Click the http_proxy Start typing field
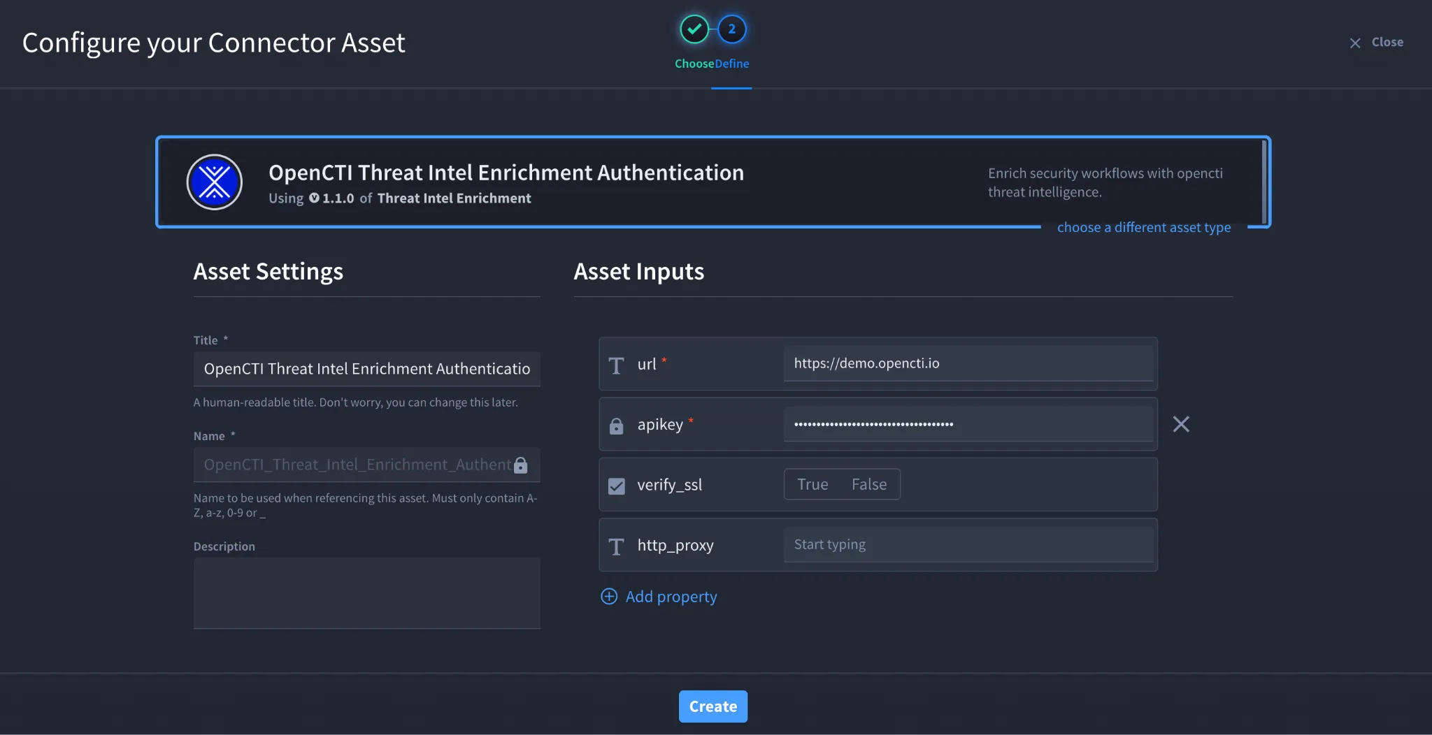 (968, 544)
